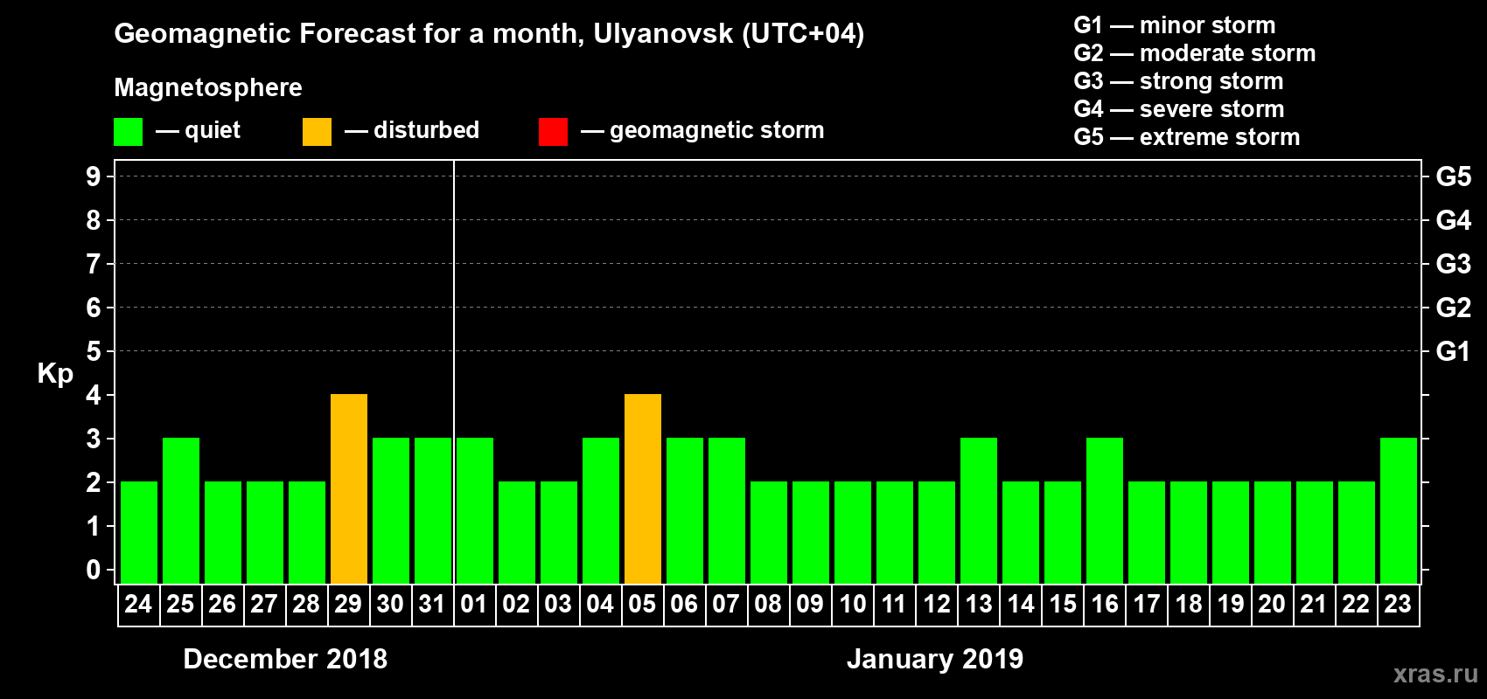Click the date label 10 on the axis

pos(852,605)
